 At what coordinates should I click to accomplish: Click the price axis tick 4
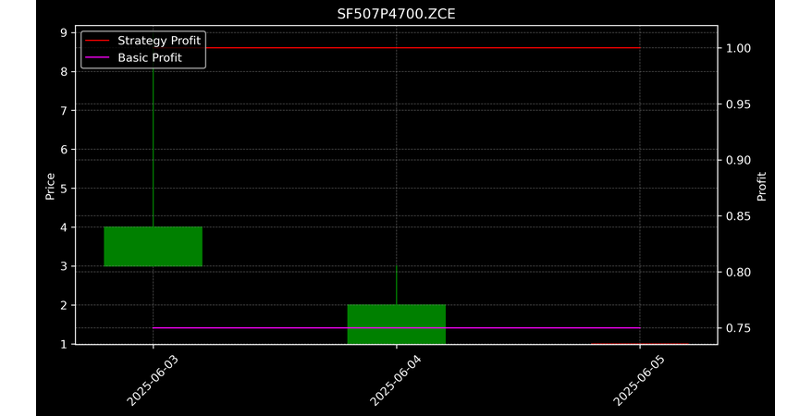(64, 227)
